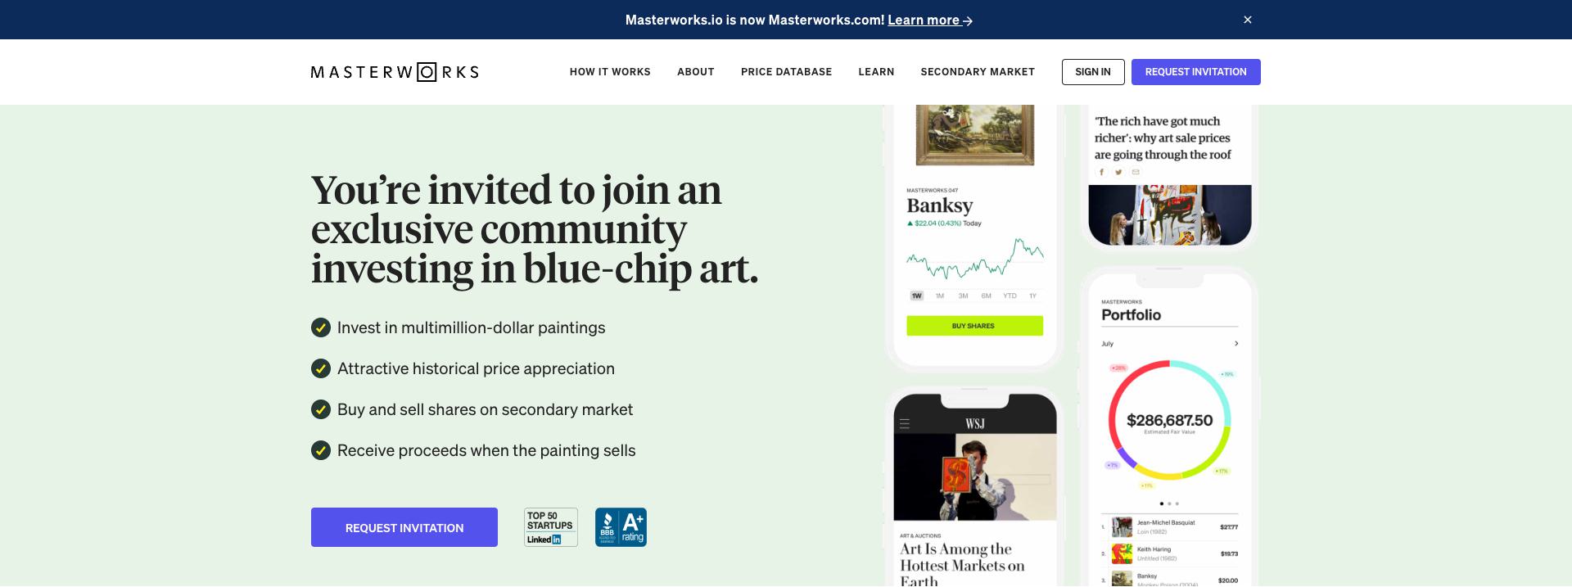The width and height of the screenshot is (1572, 587).
Task: Expand the July chevron in Portfolio
Action: 1235,344
